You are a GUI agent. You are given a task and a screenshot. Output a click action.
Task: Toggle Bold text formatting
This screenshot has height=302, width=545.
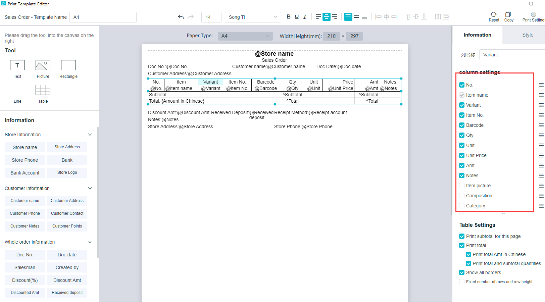point(288,17)
